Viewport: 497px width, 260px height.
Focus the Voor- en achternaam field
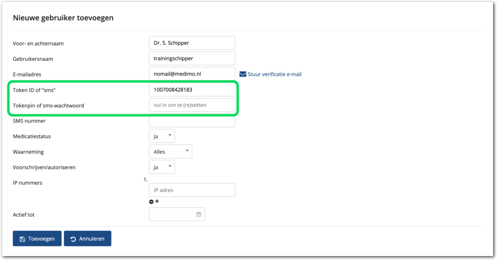coord(192,43)
